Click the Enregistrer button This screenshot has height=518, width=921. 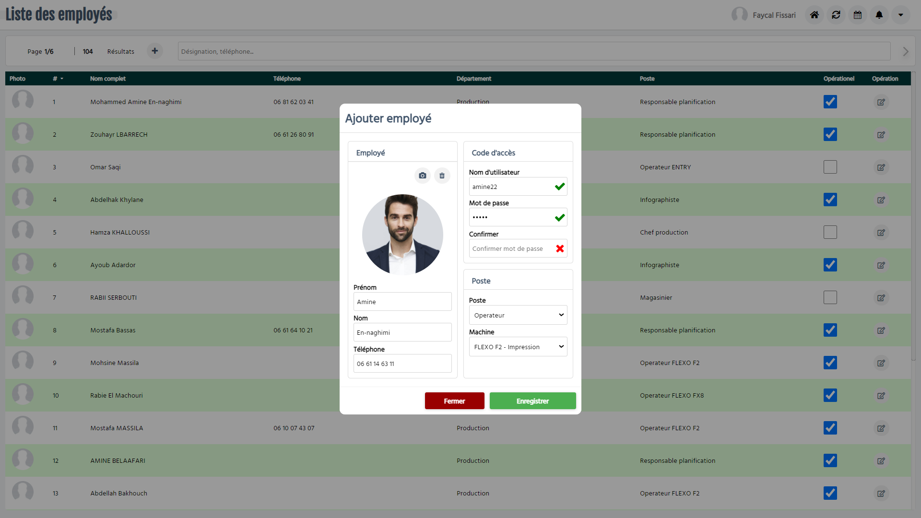tap(532, 401)
